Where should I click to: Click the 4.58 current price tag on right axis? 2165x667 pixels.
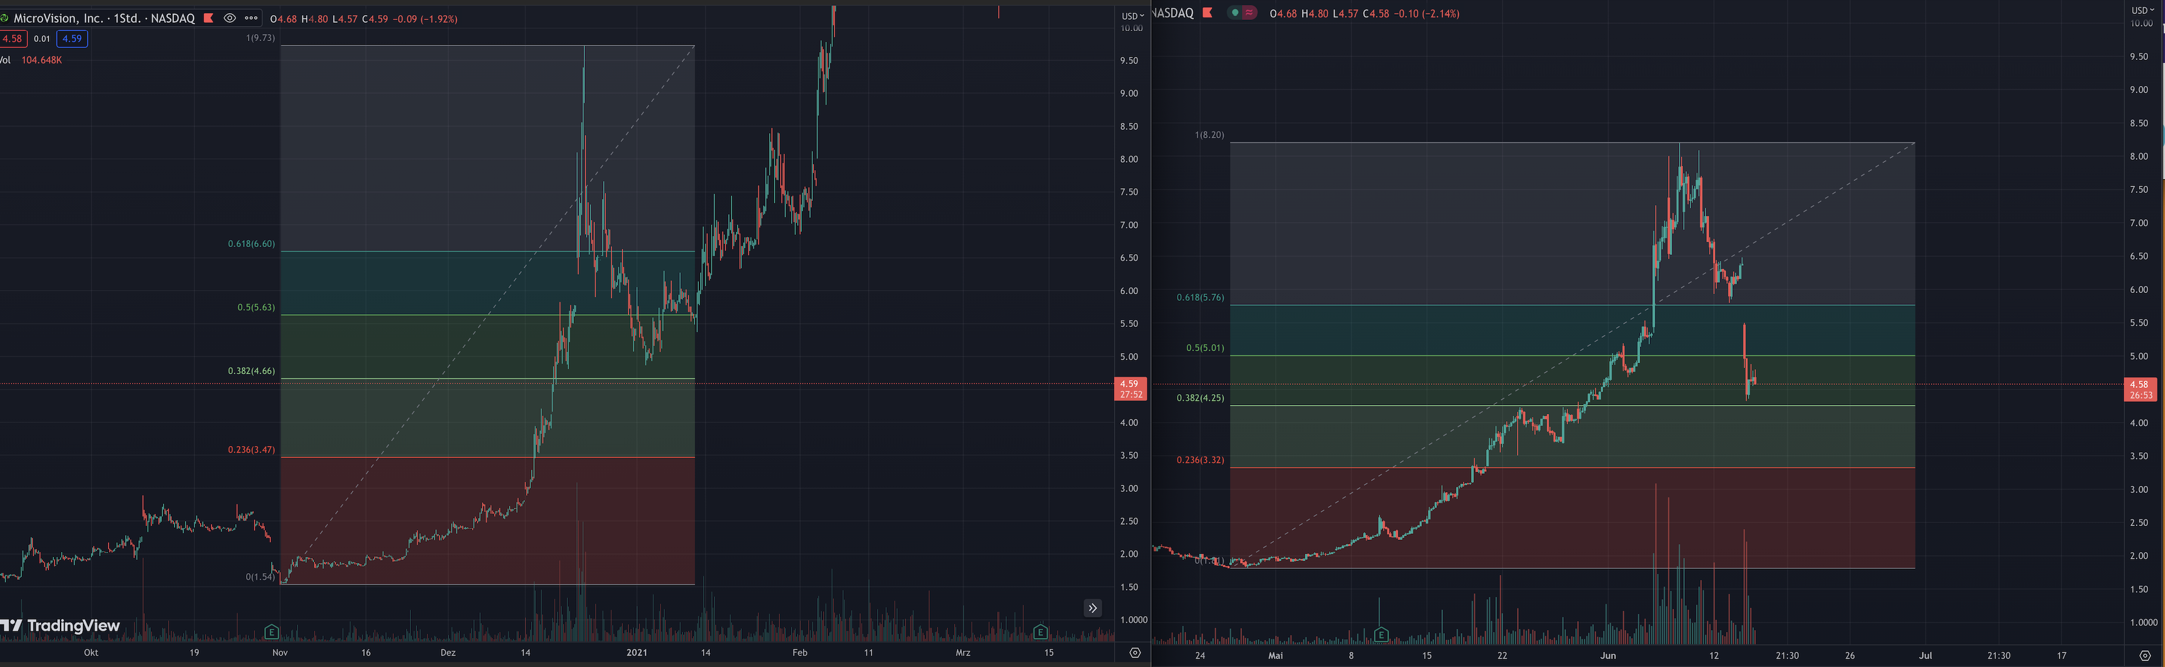pyautogui.click(x=2140, y=390)
